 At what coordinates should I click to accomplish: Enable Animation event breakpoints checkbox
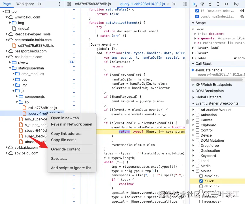[x=197, y=115]
